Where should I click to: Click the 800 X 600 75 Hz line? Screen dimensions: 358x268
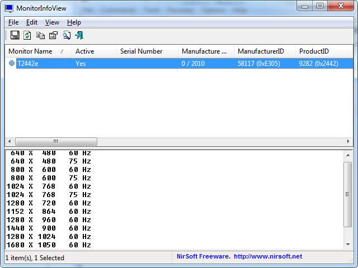click(x=51, y=178)
